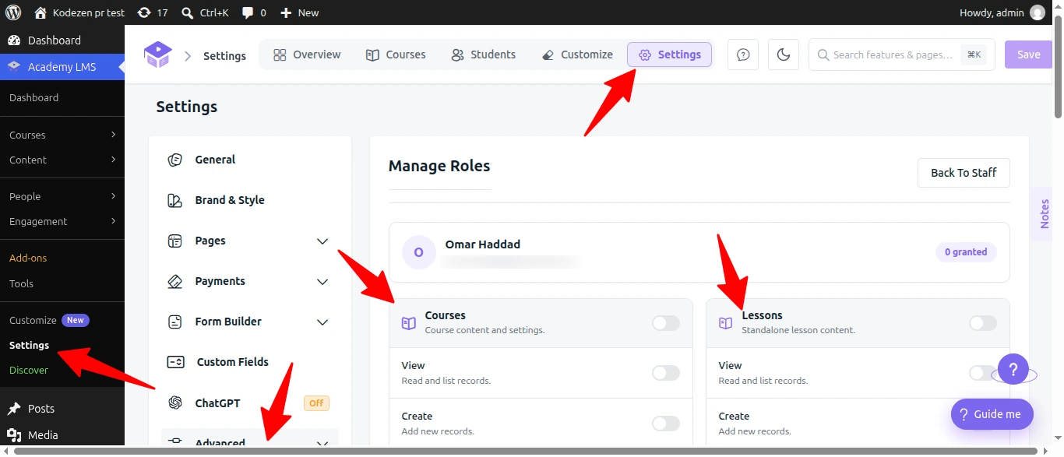Click the Omar Haddad avatar circle
This screenshot has height=457, width=1064.
point(419,252)
